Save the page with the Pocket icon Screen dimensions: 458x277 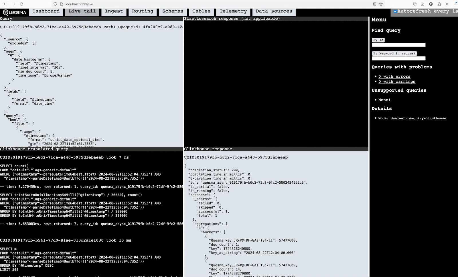pyautogui.click(x=415, y=4)
